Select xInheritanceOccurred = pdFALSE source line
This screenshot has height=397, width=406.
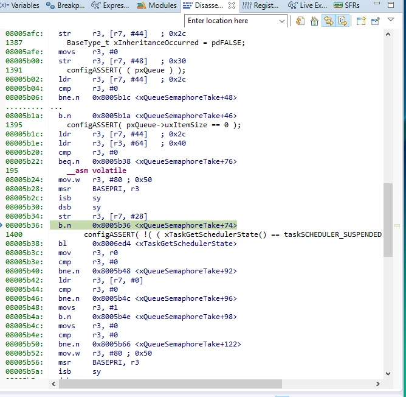pos(156,43)
